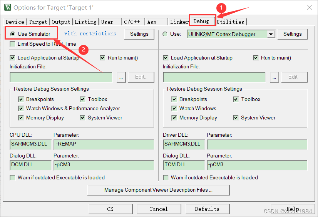Open the Device tab
The height and width of the screenshot is (217, 318).
15,22
